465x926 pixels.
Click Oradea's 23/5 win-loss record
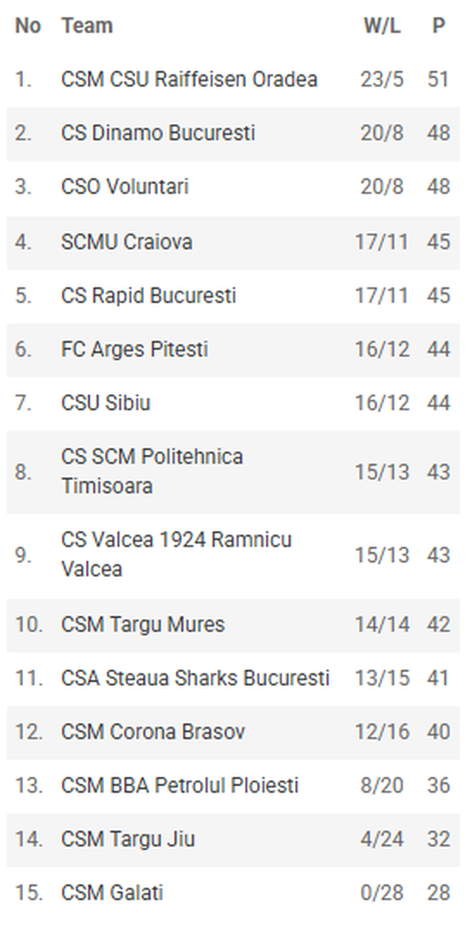tap(382, 79)
